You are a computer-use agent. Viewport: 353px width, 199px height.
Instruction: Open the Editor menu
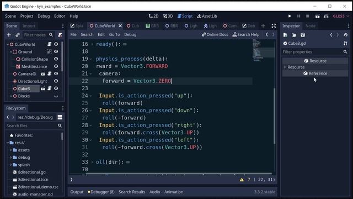tap(60, 16)
